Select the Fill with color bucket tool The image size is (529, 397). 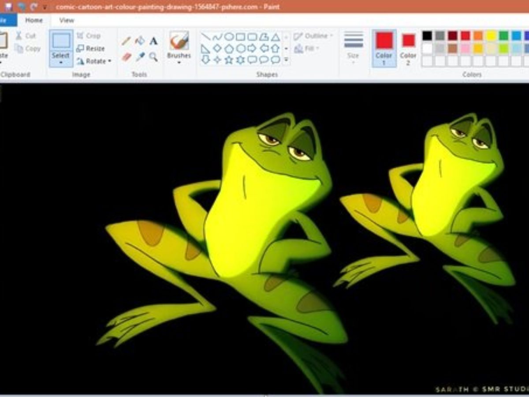pyautogui.click(x=140, y=41)
